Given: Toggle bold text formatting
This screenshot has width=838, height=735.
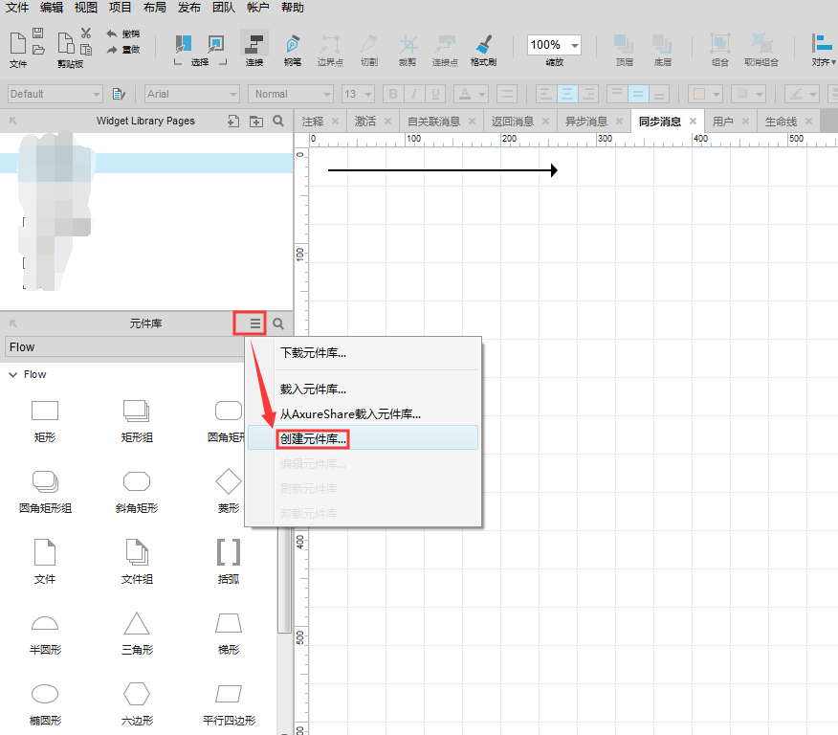Looking at the screenshot, I should (392, 94).
